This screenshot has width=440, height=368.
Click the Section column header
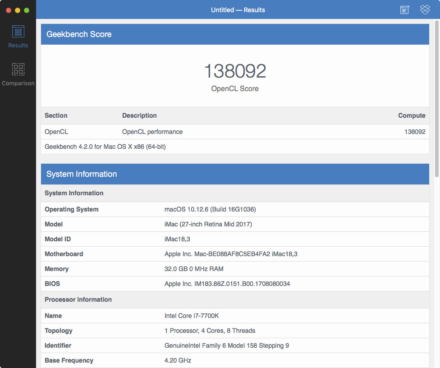[x=56, y=115]
